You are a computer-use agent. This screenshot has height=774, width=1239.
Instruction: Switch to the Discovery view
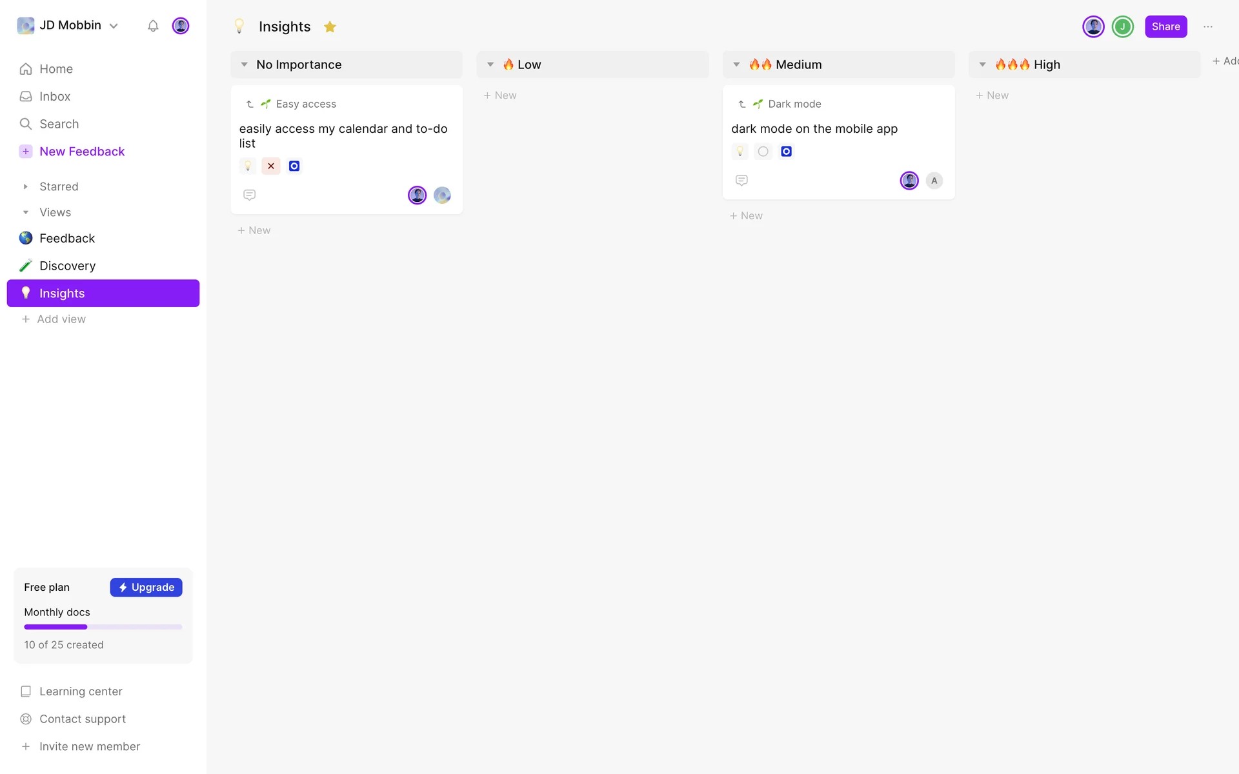tap(67, 266)
